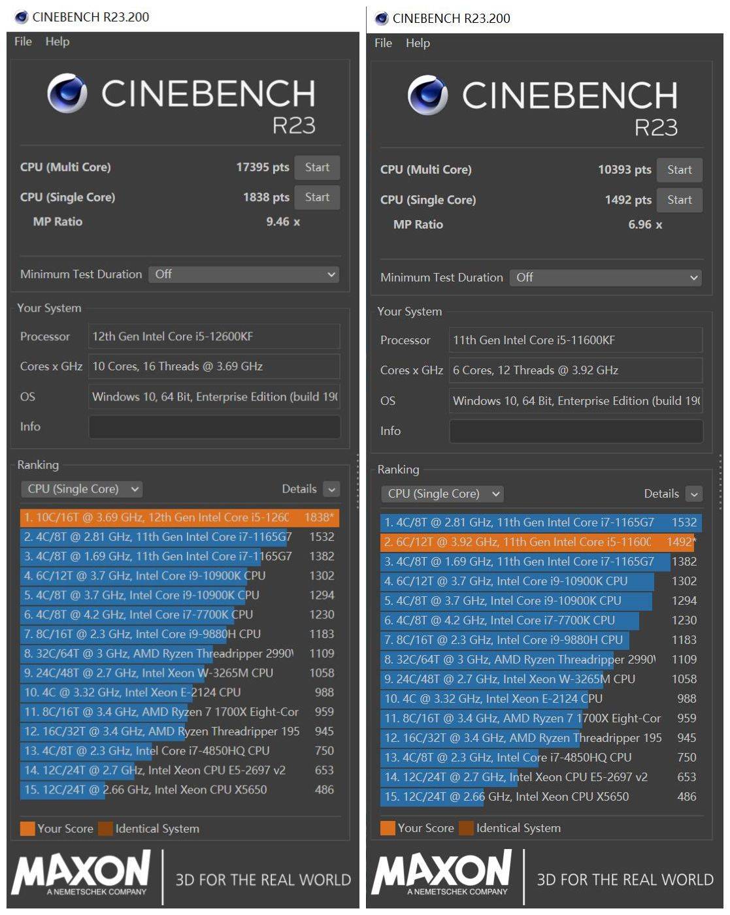Select the 4C/8T i9-10900K row in left ranking
This screenshot has width=730, height=915.
click(180, 595)
